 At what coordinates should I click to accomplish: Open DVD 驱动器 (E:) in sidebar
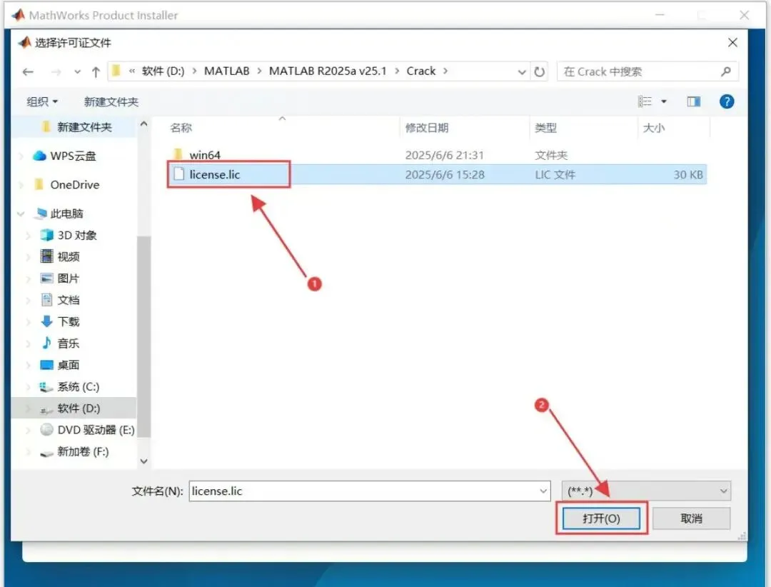pyautogui.click(x=96, y=430)
